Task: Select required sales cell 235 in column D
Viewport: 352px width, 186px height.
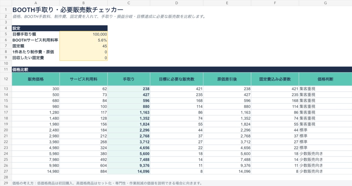Action: click(176, 95)
